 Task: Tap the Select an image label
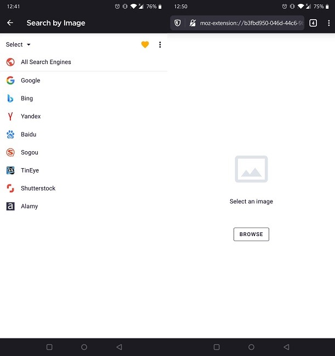click(x=251, y=202)
